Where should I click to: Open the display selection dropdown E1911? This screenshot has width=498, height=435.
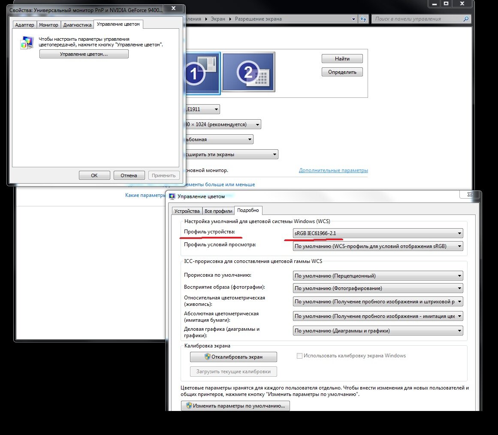(202, 109)
